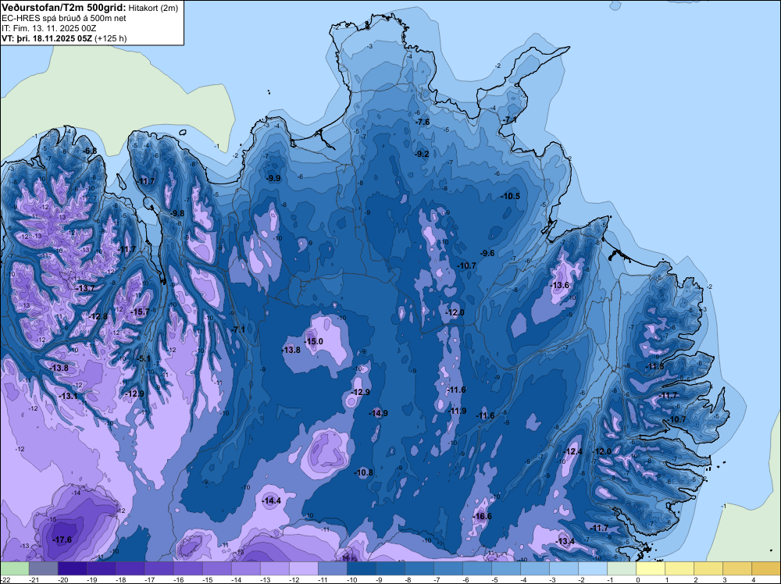Image resolution: width=781 pixels, height=584 pixels.
Task: Click the 'IT: Fim. 13. 11. 2025 00Z' line
Action: coord(48,28)
